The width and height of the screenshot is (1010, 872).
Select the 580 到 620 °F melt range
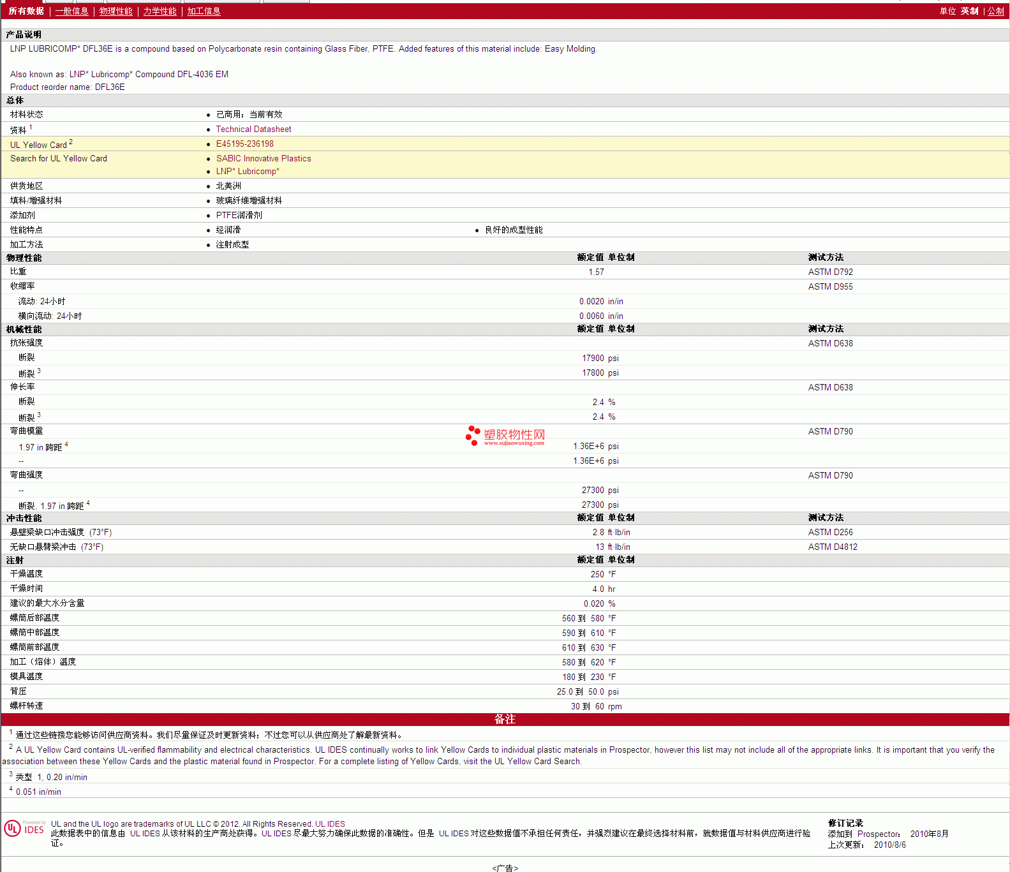(x=589, y=663)
